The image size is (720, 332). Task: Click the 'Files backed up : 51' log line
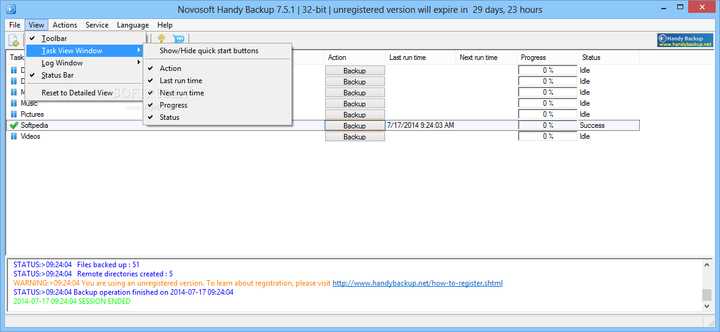76,265
